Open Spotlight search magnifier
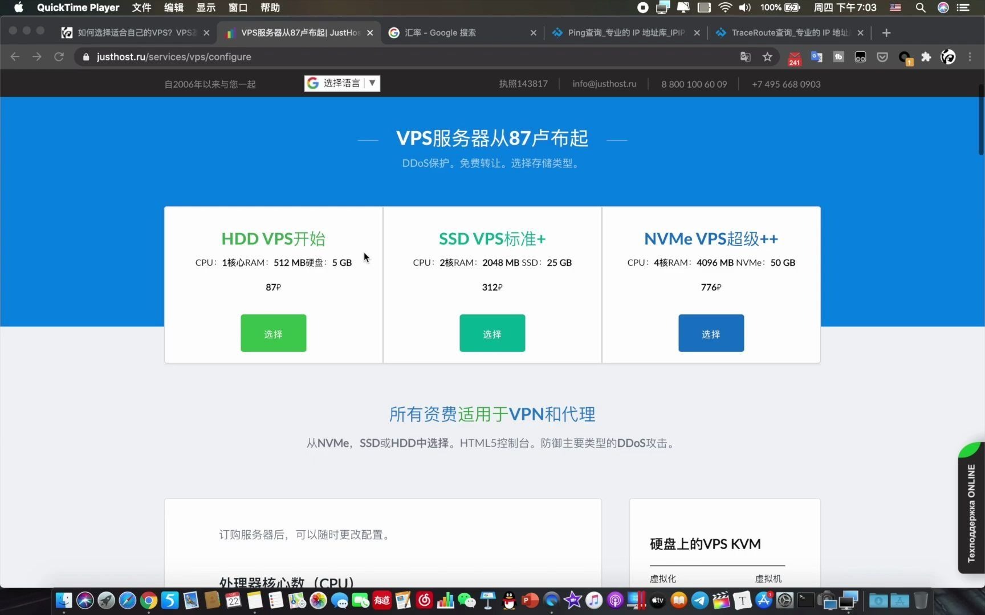 point(920,7)
